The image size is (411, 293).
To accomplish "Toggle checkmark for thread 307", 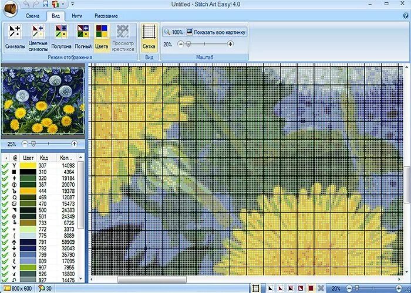I will pos(5,166).
